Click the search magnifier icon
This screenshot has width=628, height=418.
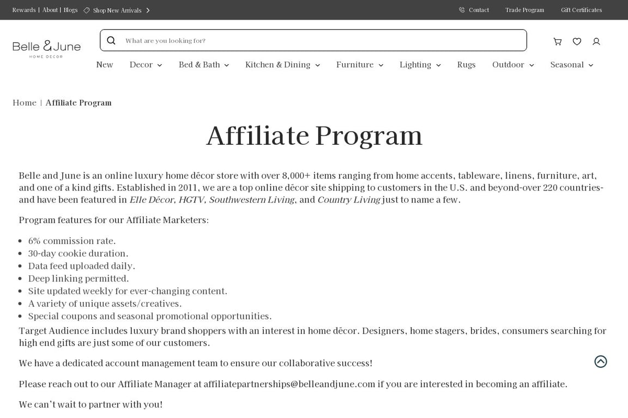pyautogui.click(x=111, y=40)
